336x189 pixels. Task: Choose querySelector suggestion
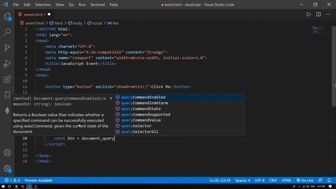point(180,126)
